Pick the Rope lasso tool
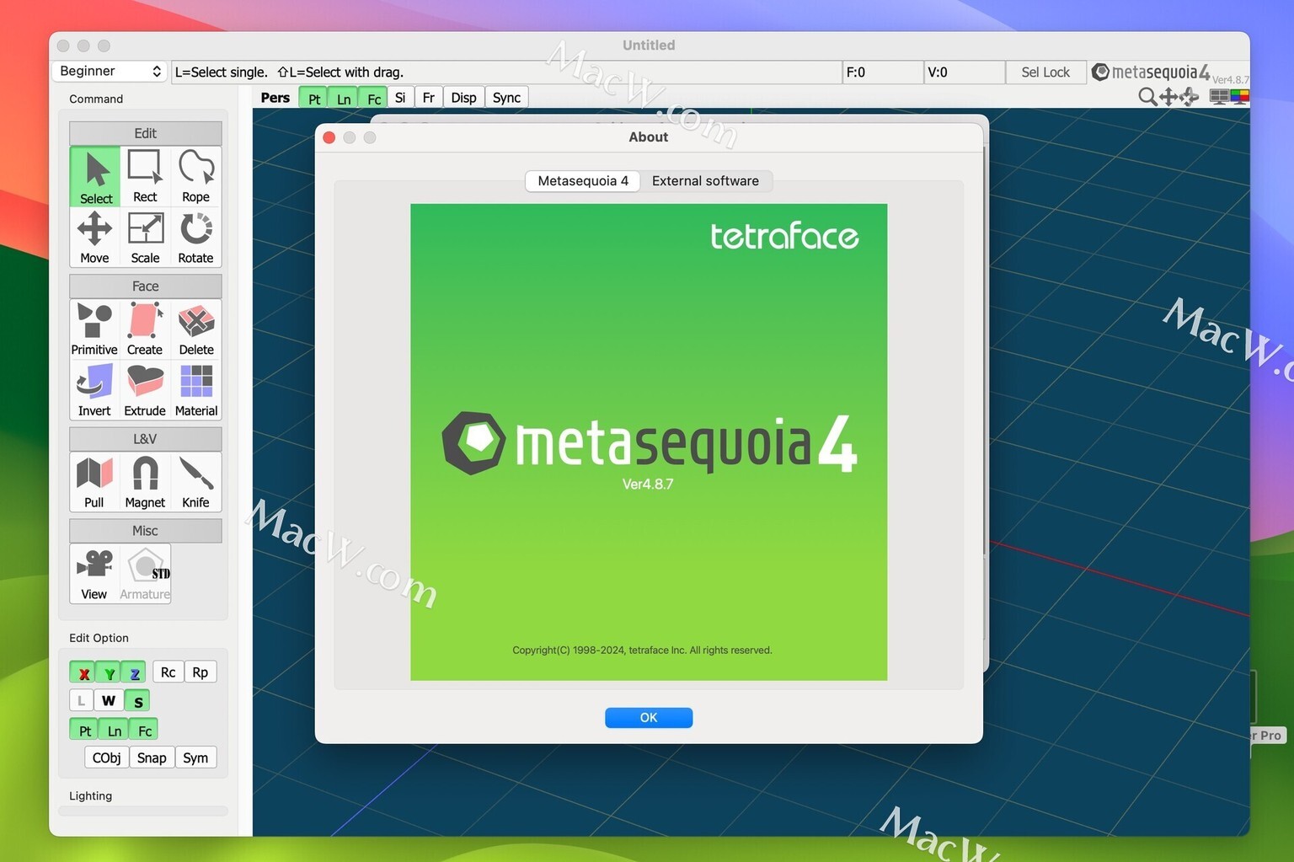 click(x=195, y=177)
